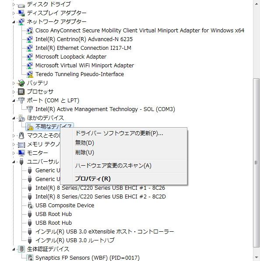Click the vertical scrollbar thumb
This screenshot has width=260, height=261.
[x=256, y=163]
